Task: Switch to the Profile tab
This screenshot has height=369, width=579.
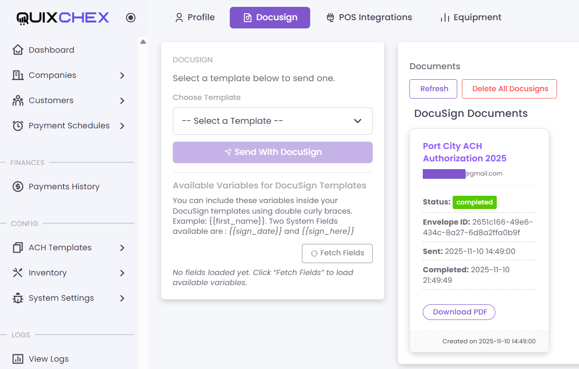Action: [195, 17]
